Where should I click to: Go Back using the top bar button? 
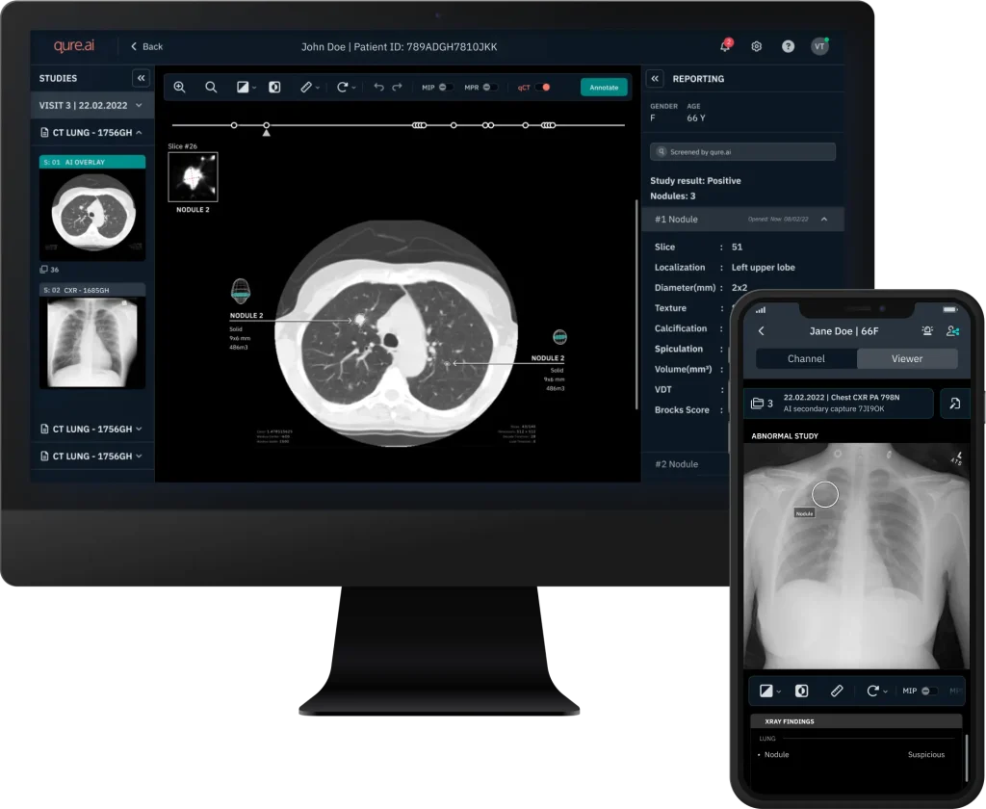pos(147,46)
